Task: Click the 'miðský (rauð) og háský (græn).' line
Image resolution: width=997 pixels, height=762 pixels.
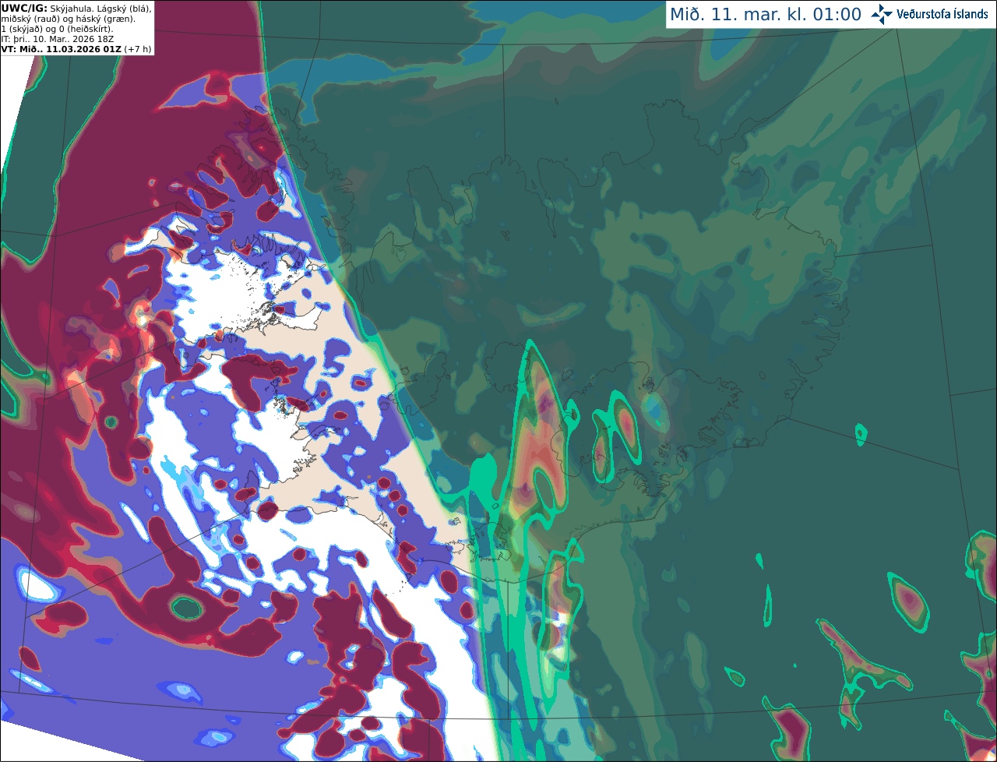Action: point(69,19)
